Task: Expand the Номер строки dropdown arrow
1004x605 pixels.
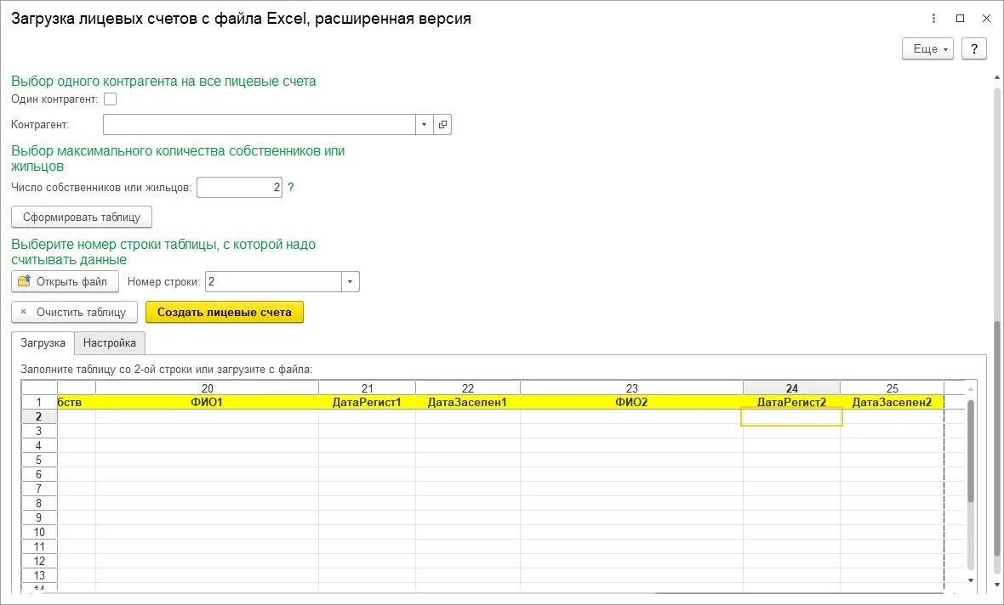Action: pos(351,281)
